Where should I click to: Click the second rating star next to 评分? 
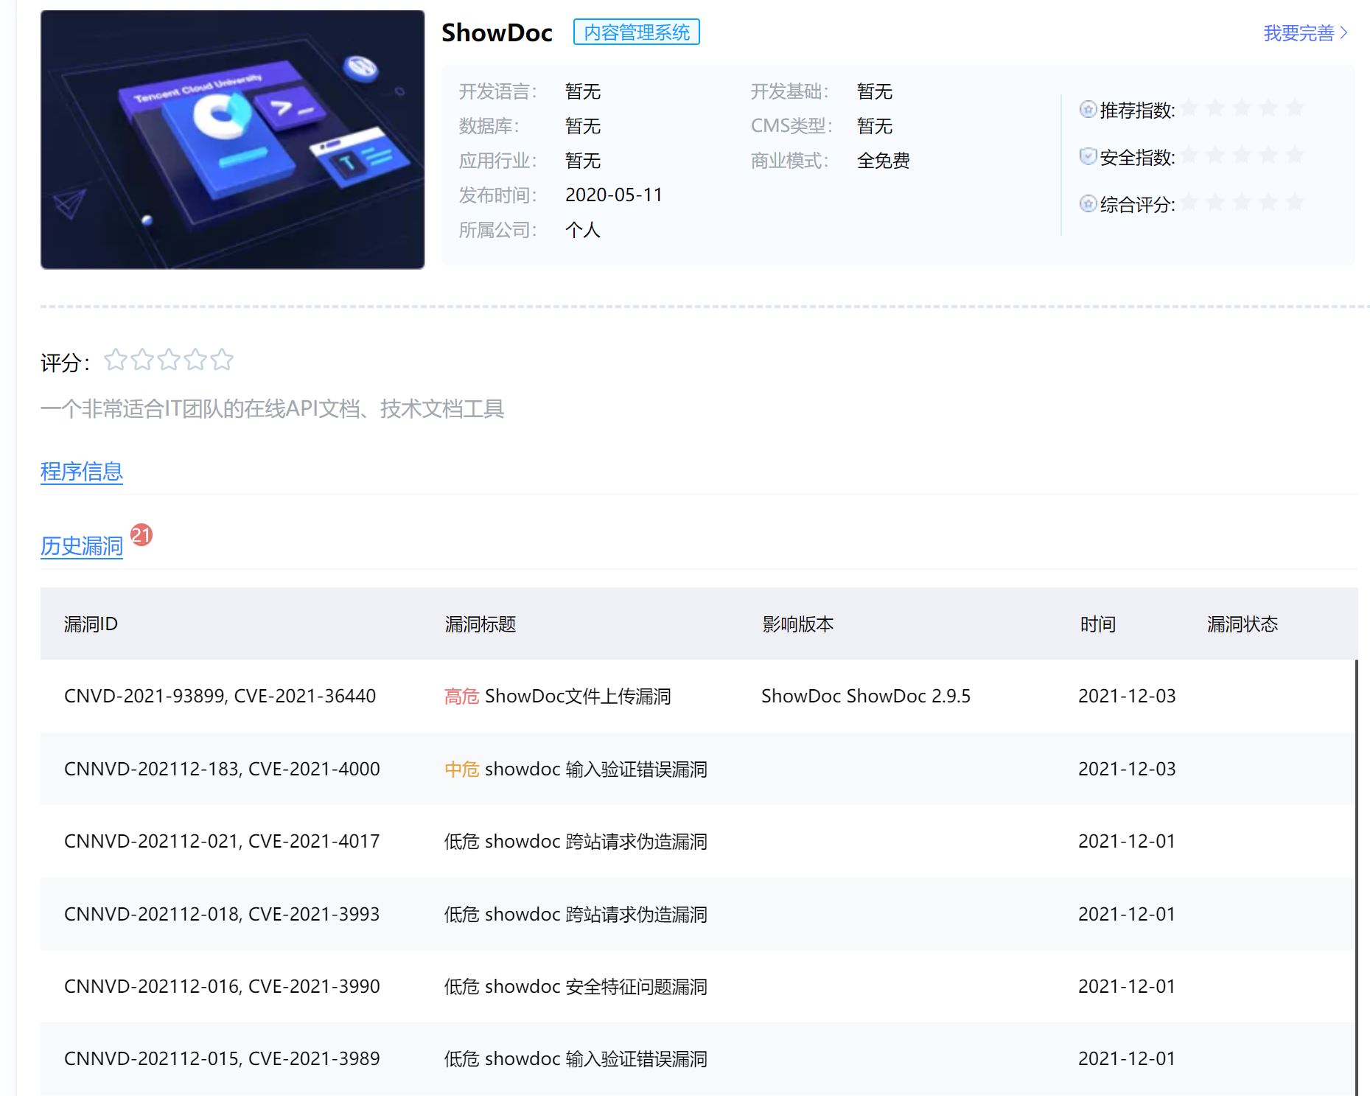pos(142,360)
